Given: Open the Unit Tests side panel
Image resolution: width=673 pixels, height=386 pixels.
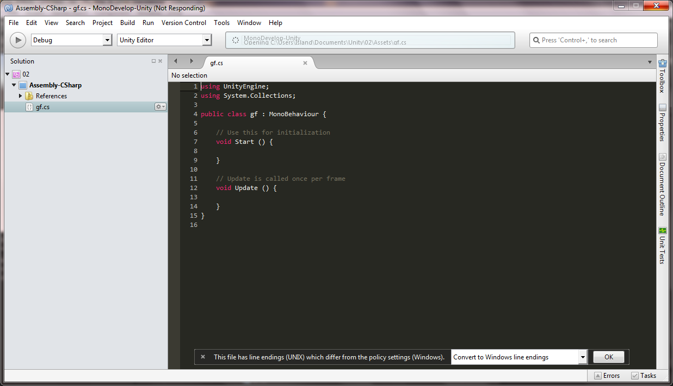Looking at the screenshot, I should (662, 245).
